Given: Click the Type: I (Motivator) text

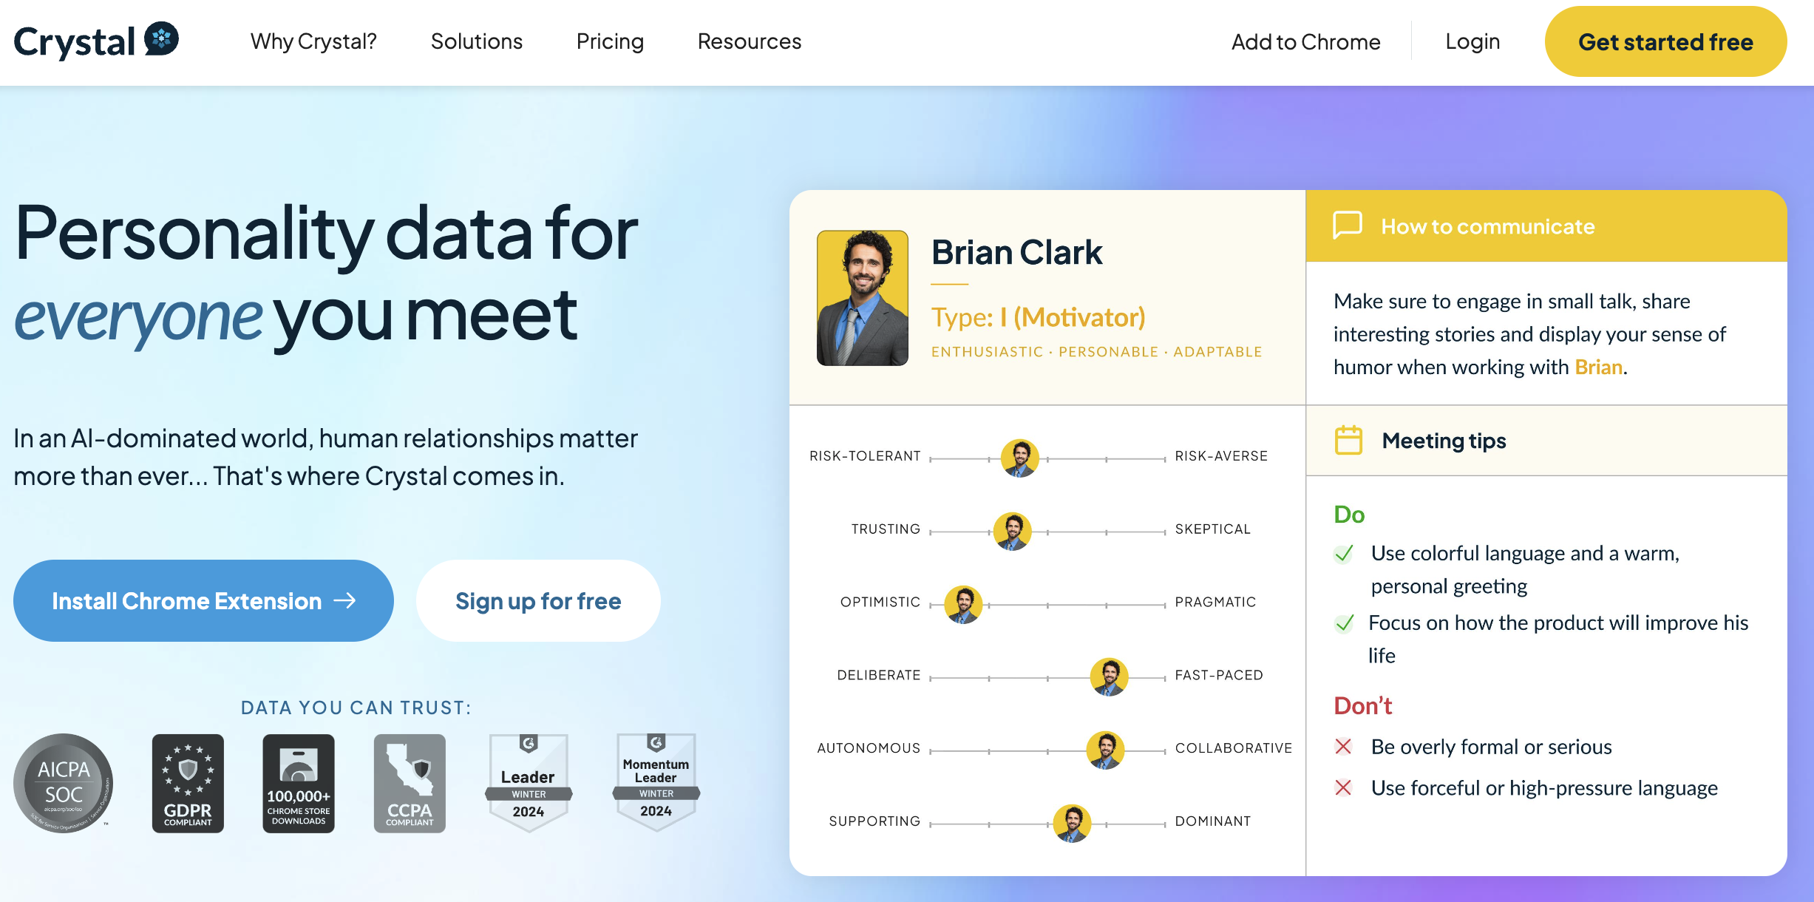Looking at the screenshot, I should point(1038,317).
